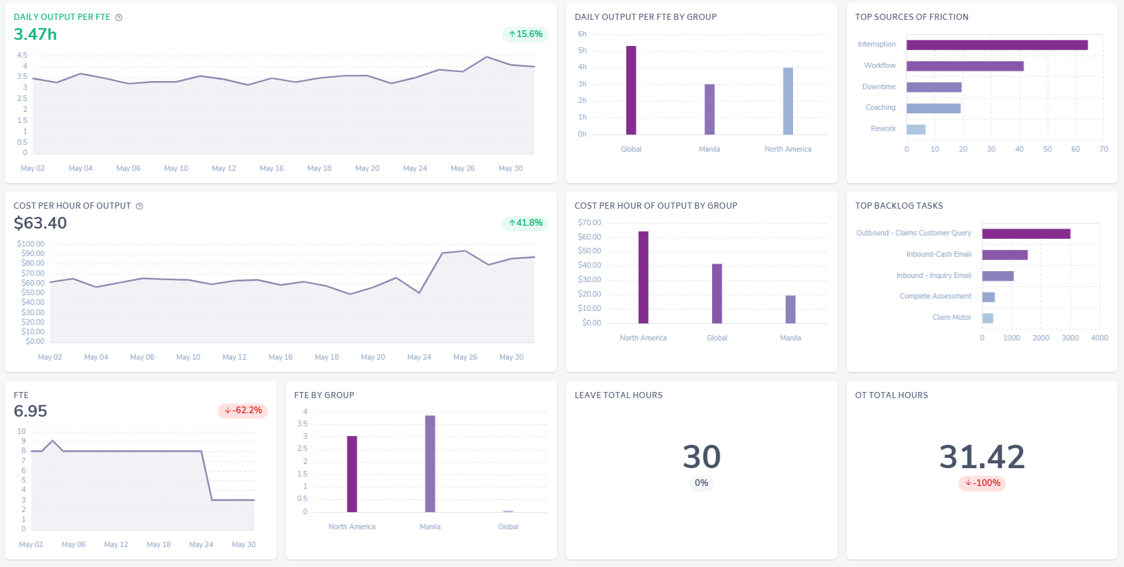
Task: Select Manila bar in Cost Per Hour by Group
Action: (790, 310)
